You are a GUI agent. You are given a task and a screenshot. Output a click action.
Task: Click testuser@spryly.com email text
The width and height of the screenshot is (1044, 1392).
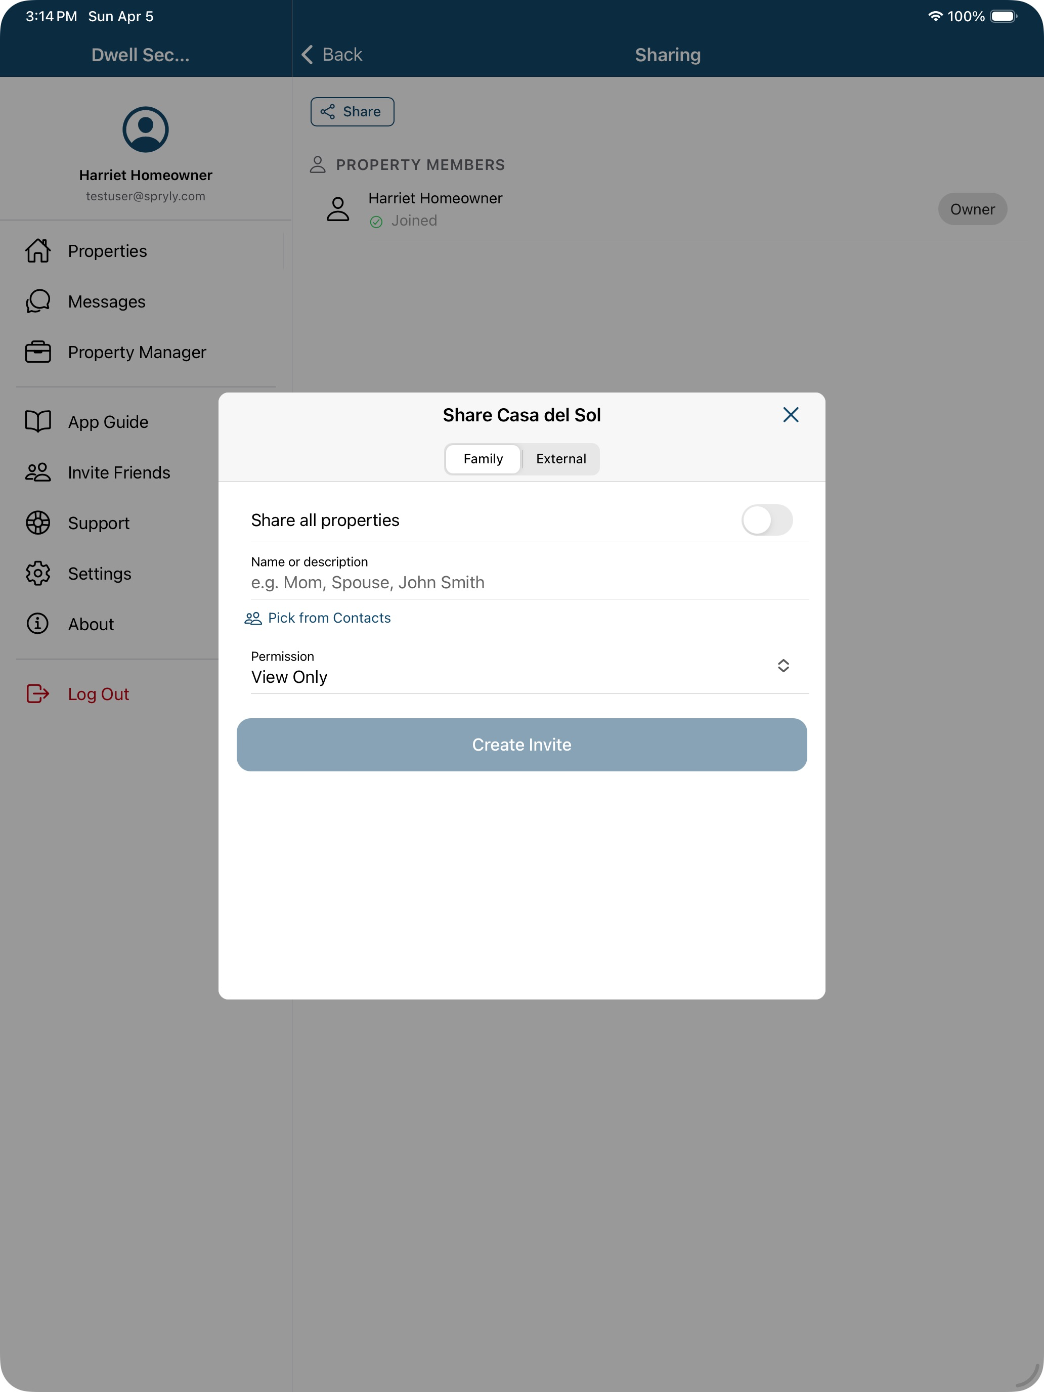coord(145,196)
